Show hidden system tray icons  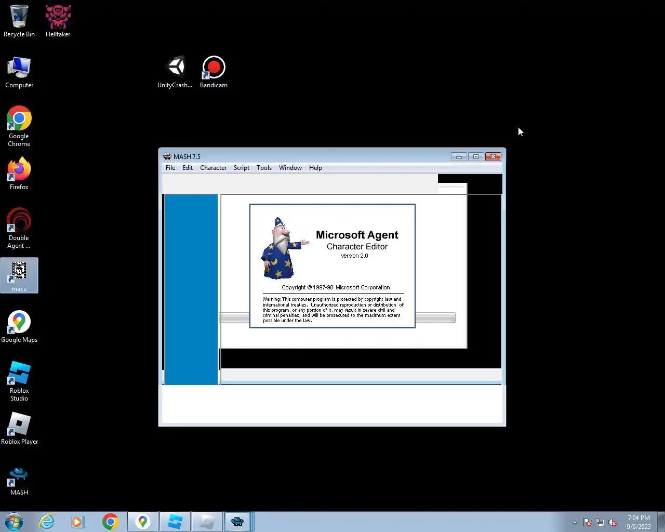point(575,522)
